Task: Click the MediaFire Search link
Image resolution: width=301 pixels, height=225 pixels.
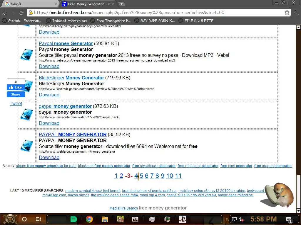Action: point(124,208)
